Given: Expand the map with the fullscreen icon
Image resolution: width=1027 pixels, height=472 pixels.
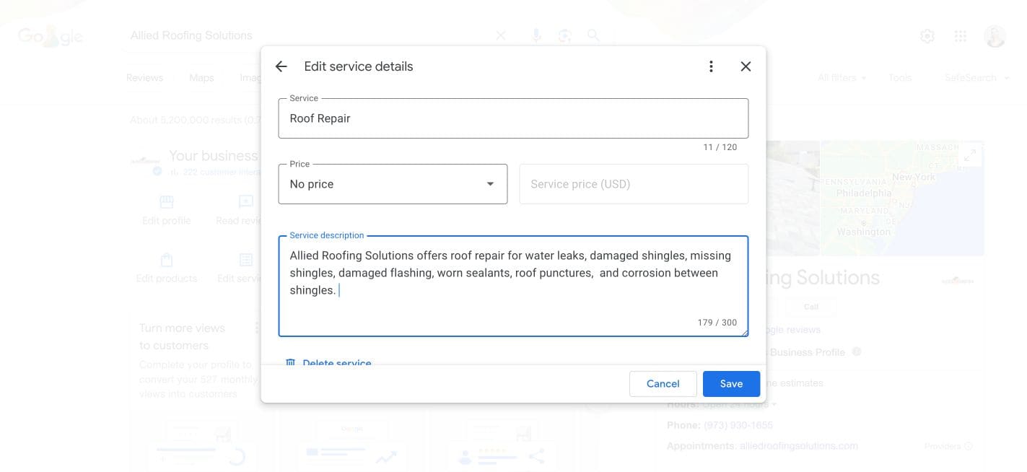Looking at the screenshot, I should [x=970, y=155].
